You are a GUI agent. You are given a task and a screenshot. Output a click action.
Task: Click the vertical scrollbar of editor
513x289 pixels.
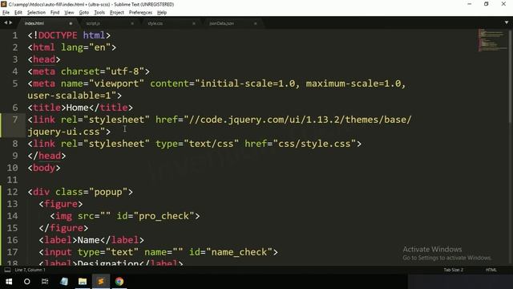pos(511,76)
